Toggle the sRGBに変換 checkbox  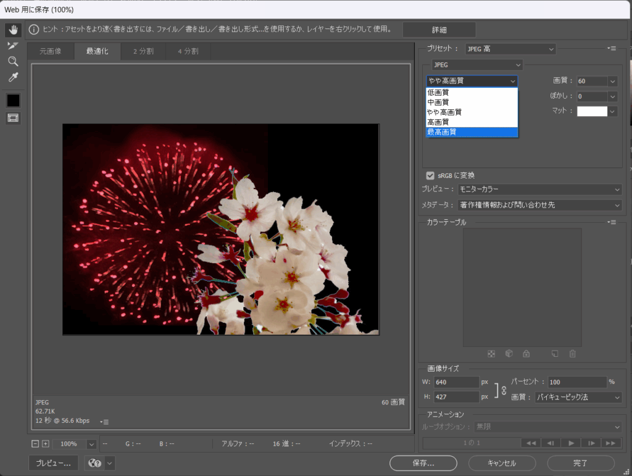pos(430,175)
